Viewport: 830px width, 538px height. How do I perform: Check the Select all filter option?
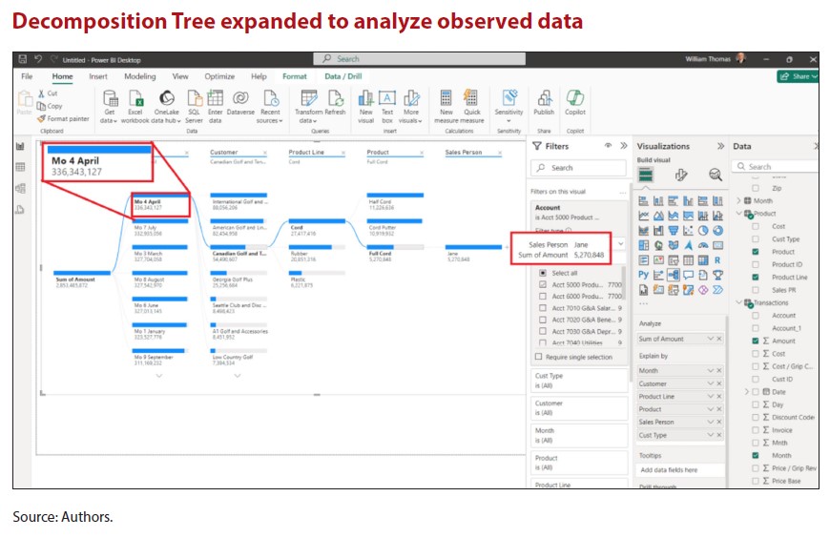click(543, 273)
